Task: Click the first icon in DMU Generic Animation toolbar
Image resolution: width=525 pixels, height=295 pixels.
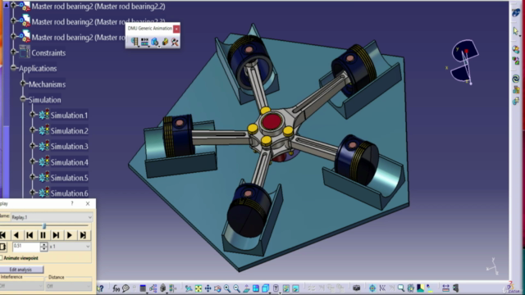Action: pyautogui.click(x=135, y=42)
